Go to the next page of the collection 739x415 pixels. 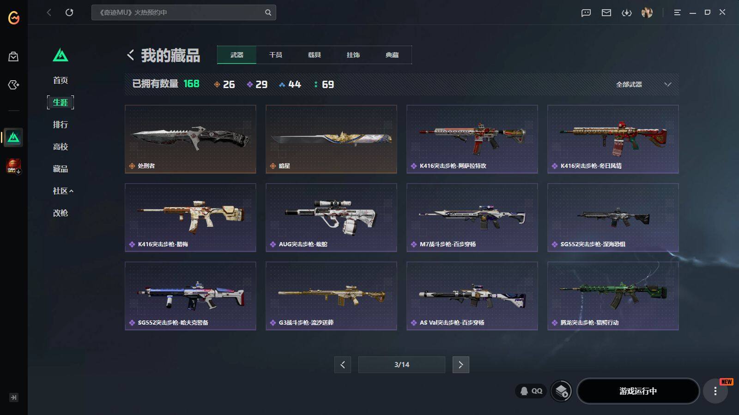pyautogui.click(x=460, y=365)
